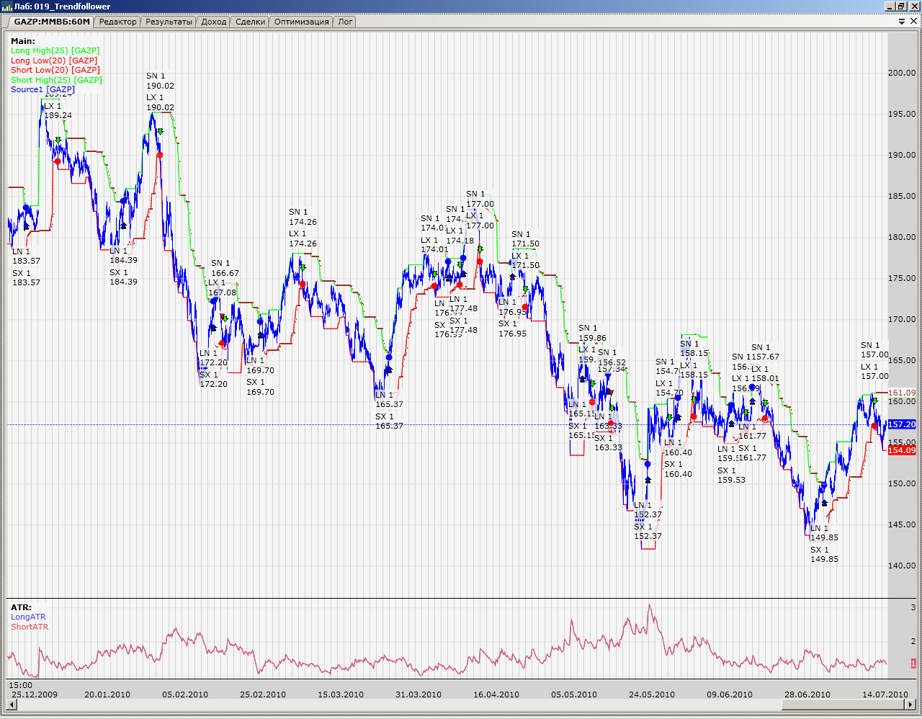This screenshot has width=922, height=719.
Task: Open the Редактор tab
Action: [x=117, y=22]
